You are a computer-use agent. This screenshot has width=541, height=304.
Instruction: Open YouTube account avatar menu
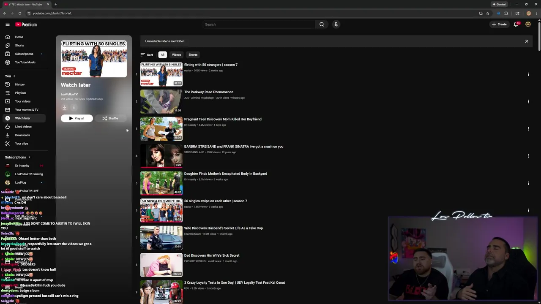point(528,24)
